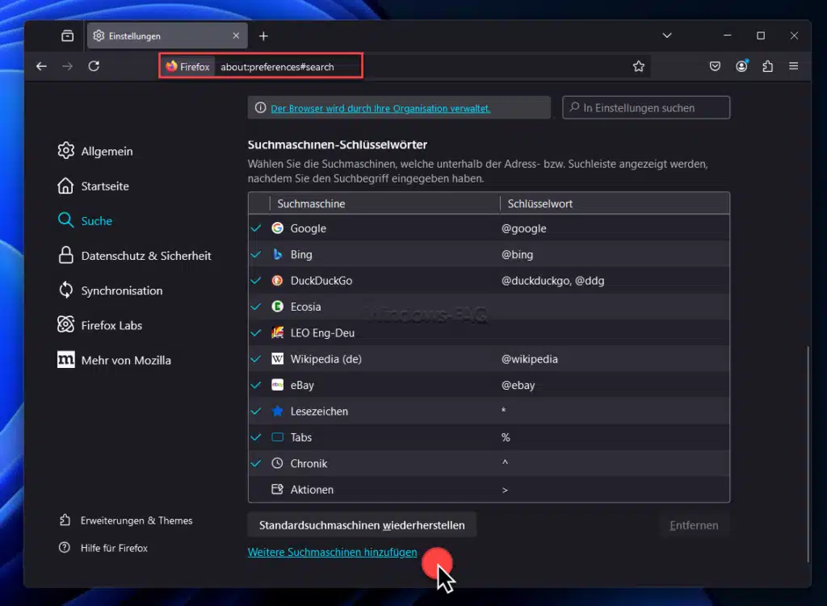Open Datenschutz & Sicherheit settings
827x606 pixels.
point(135,256)
